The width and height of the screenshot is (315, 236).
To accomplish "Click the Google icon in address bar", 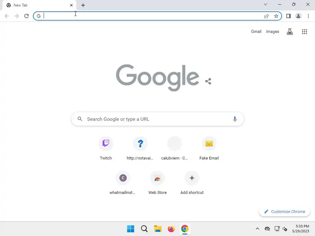I will point(39,16).
